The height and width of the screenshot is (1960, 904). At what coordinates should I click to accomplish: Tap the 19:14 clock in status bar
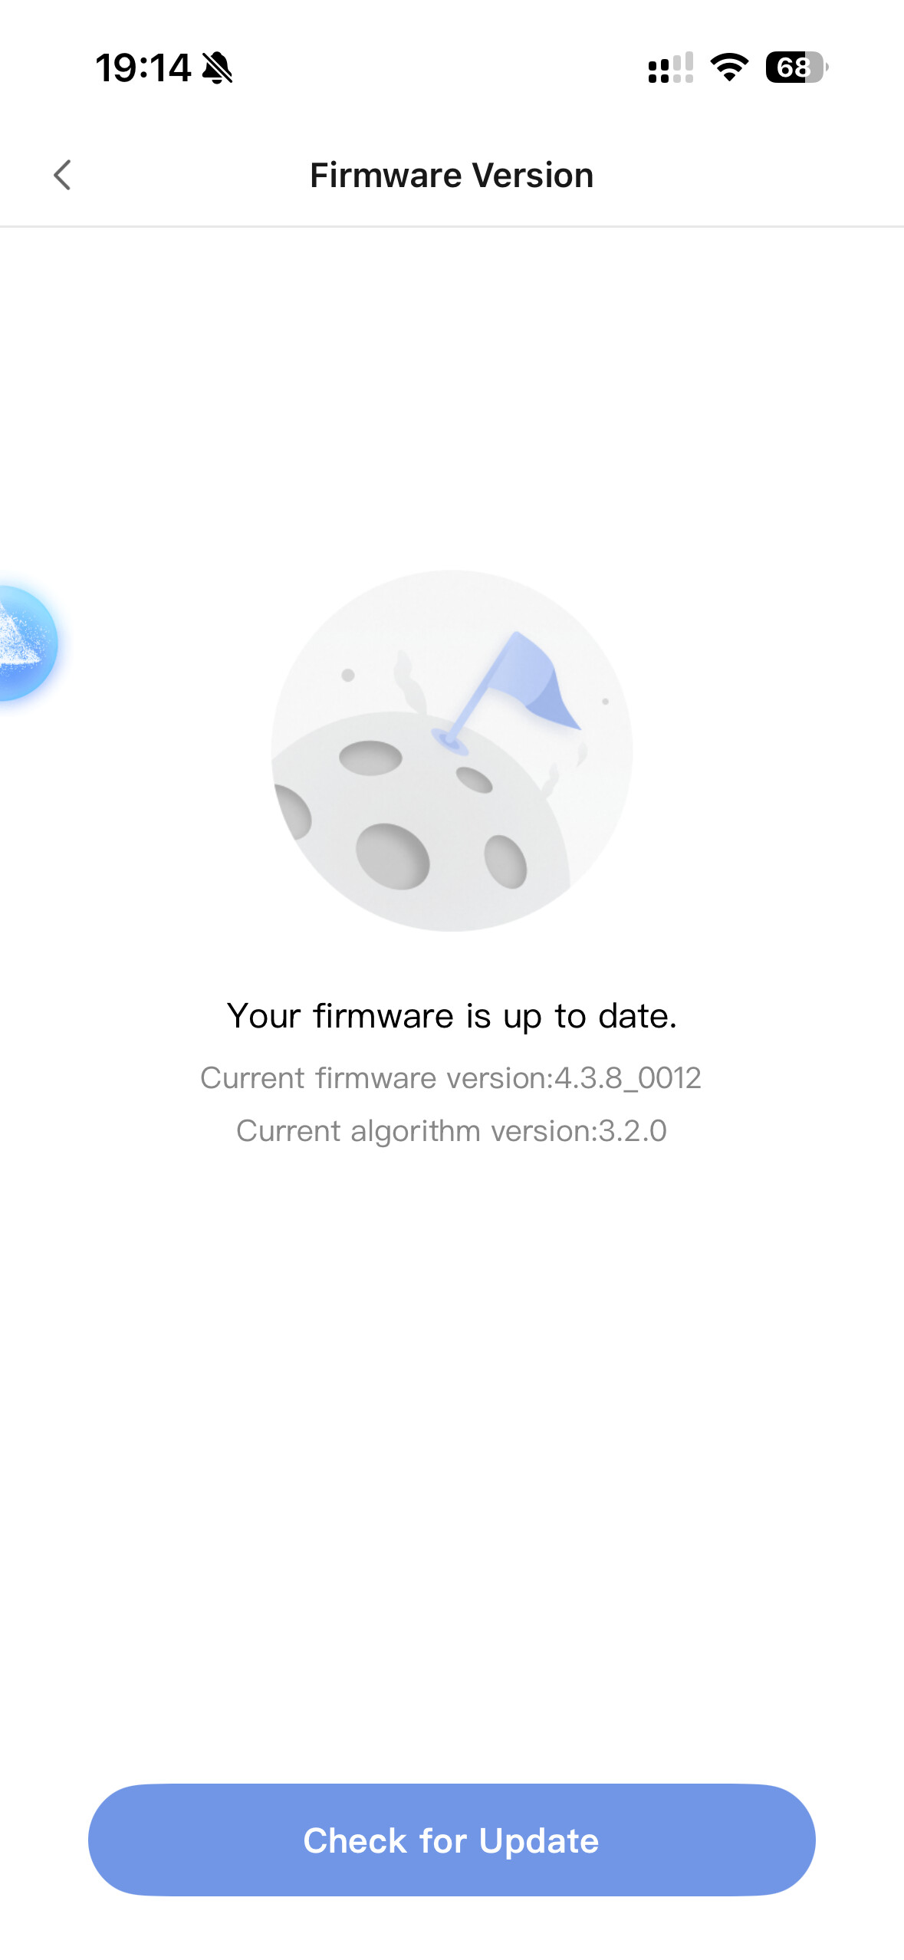coord(143,68)
